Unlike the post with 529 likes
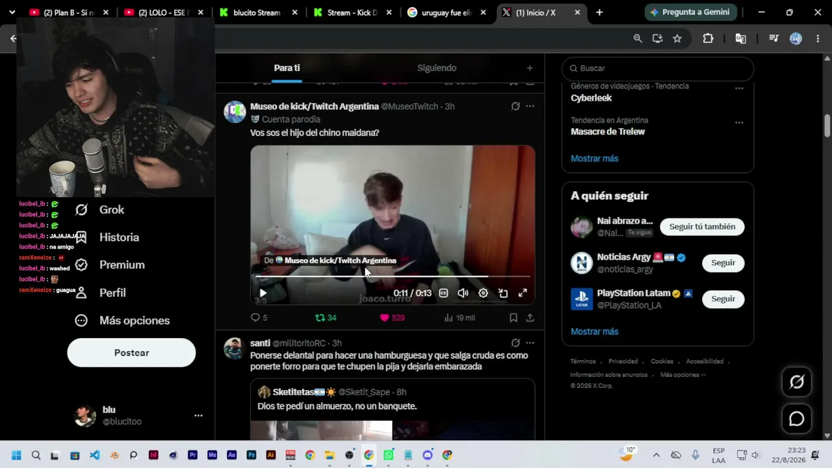The width and height of the screenshot is (832, 468). click(392, 318)
